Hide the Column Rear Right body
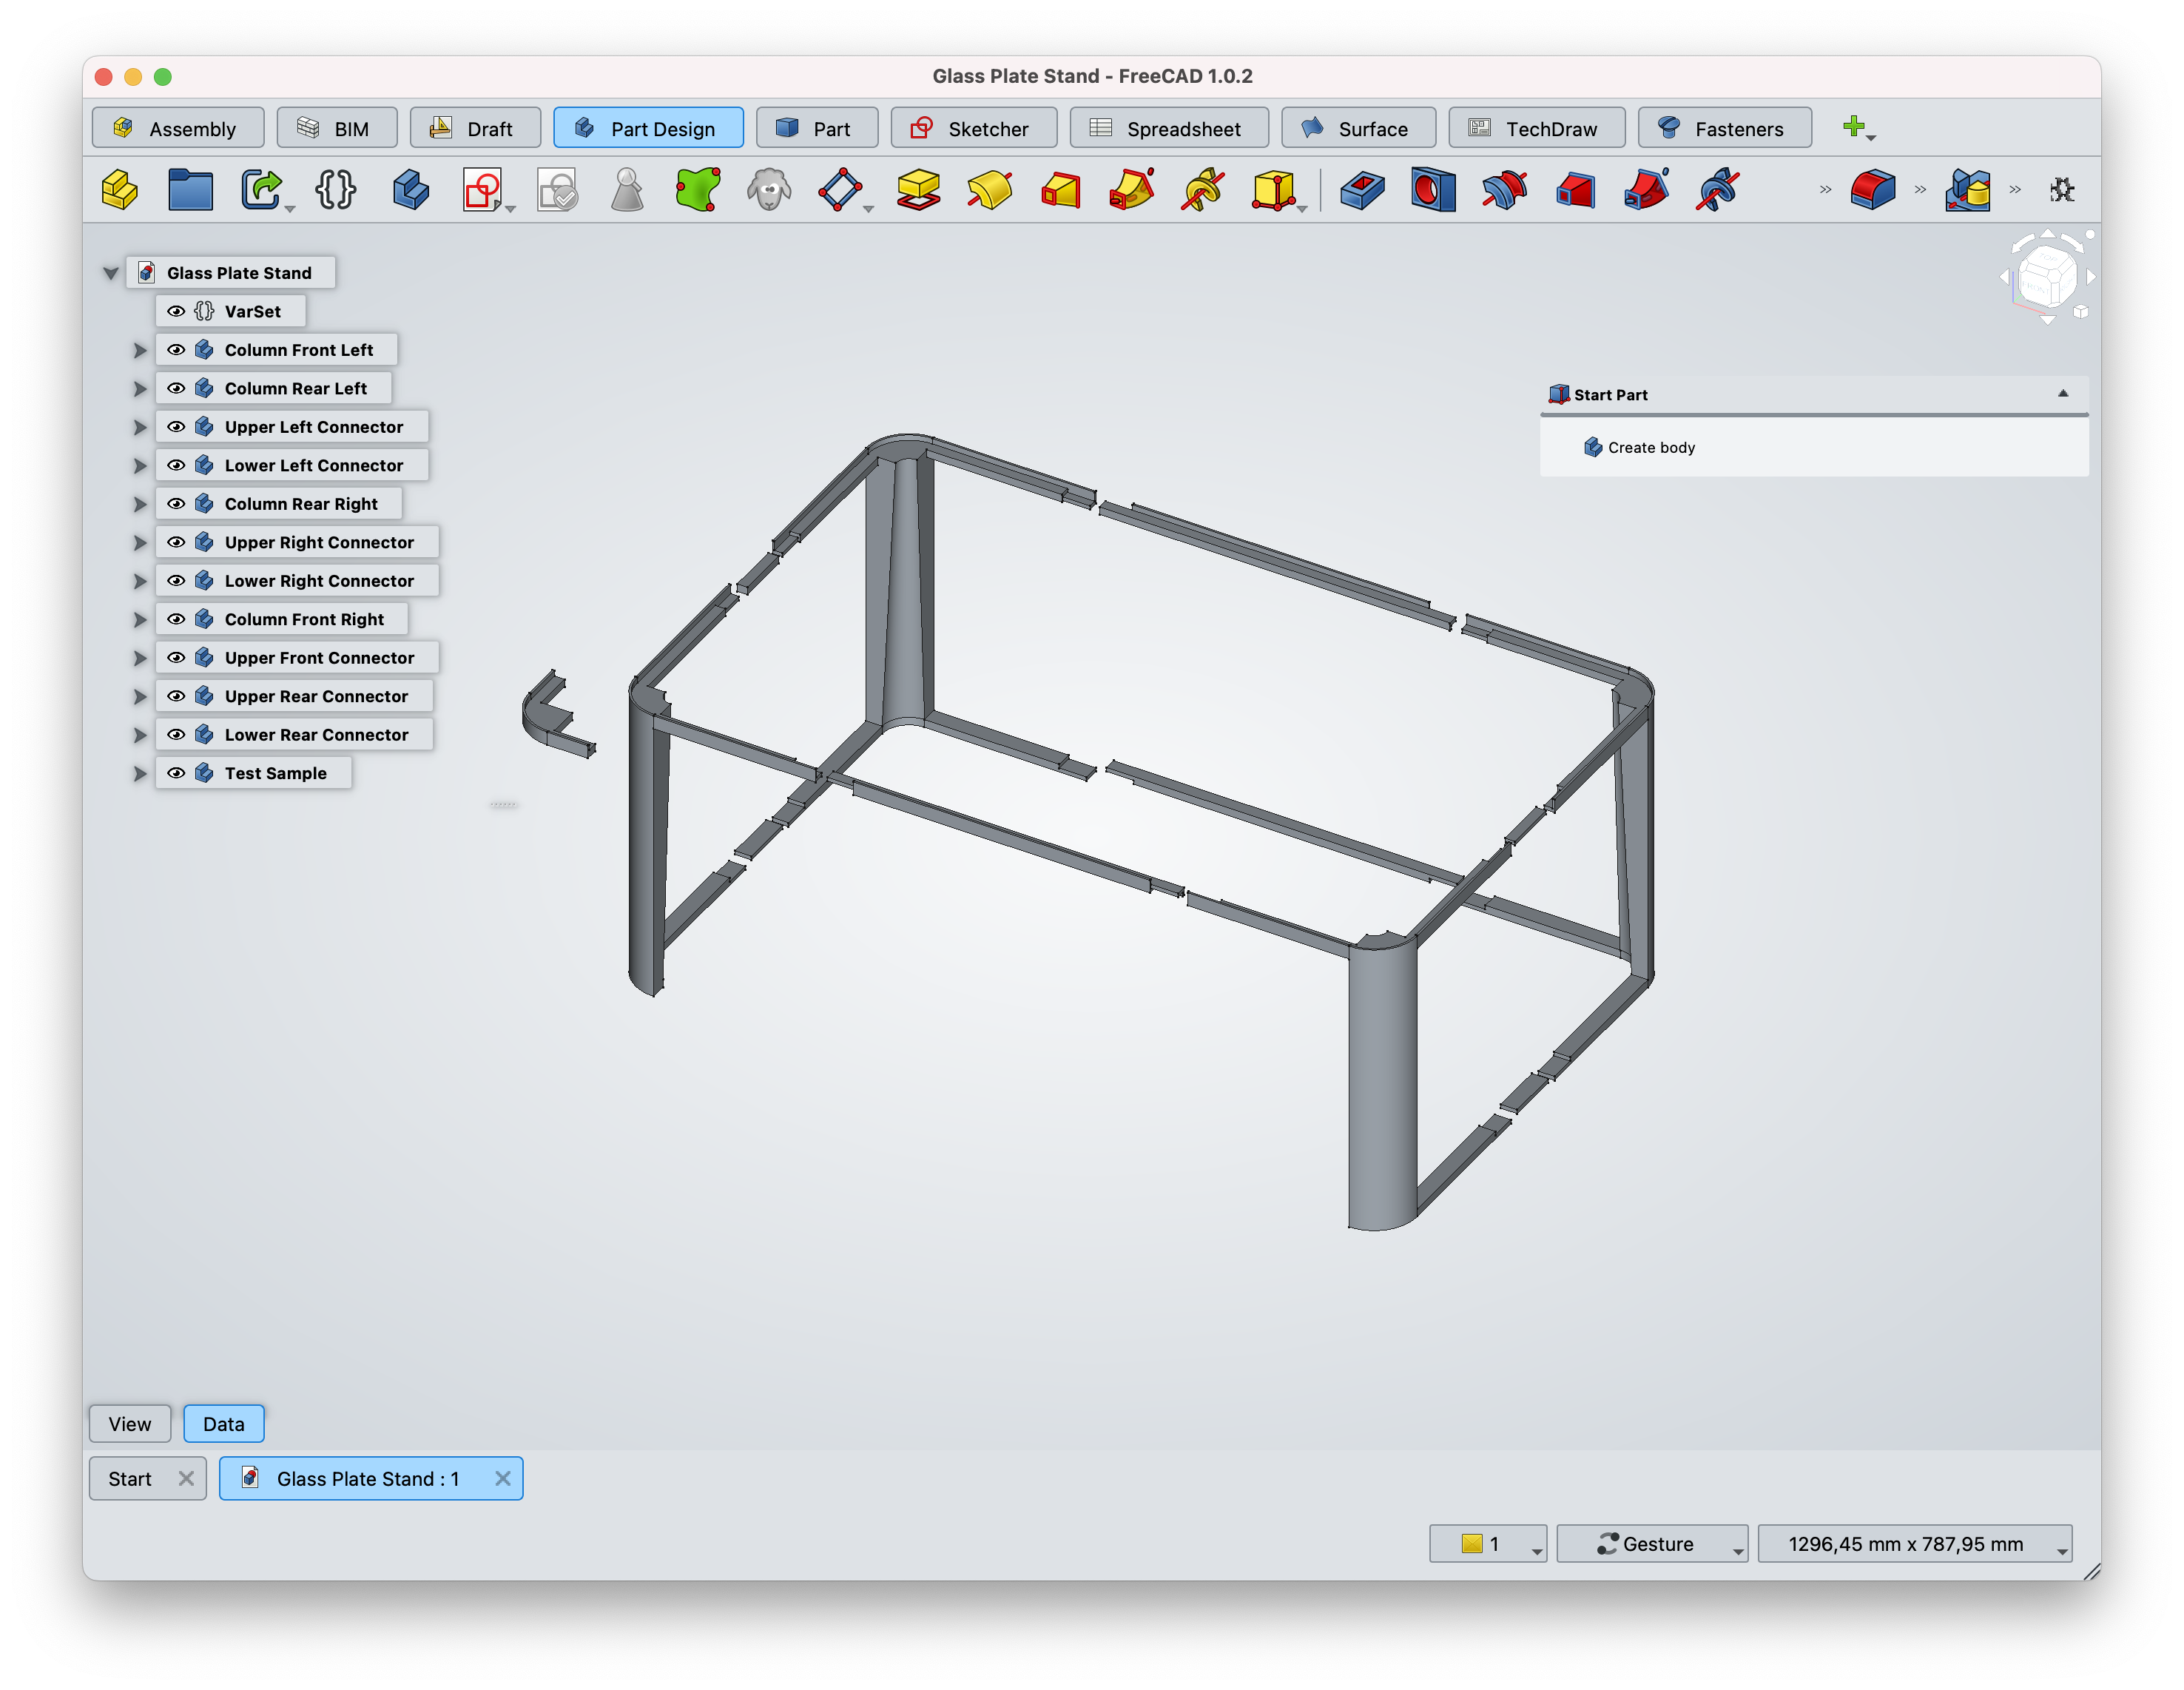 [x=176, y=504]
